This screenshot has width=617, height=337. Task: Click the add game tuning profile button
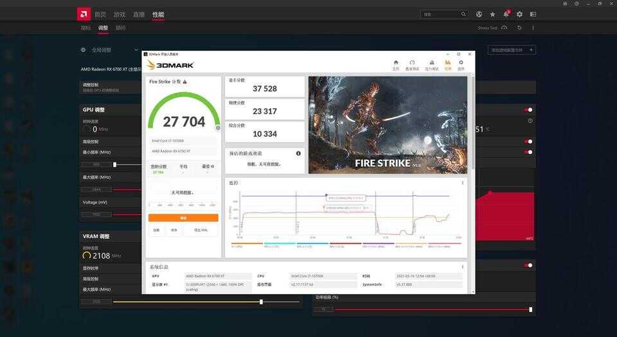(x=512, y=50)
